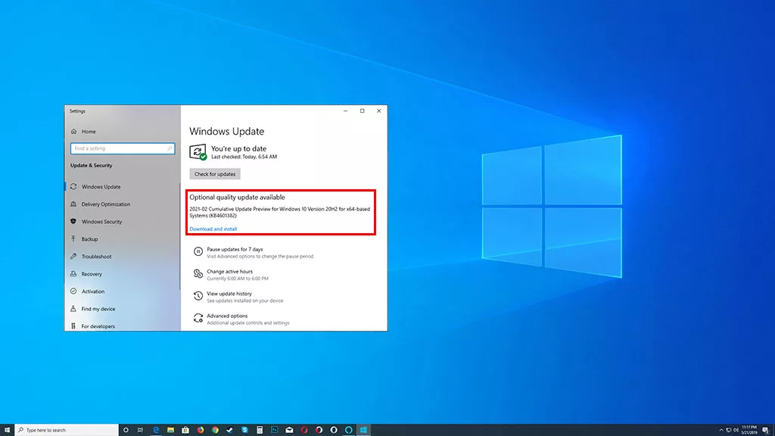Click the volume speaker tray icon
The width and height of the screenshot is (775, 436).
[736, 430]
